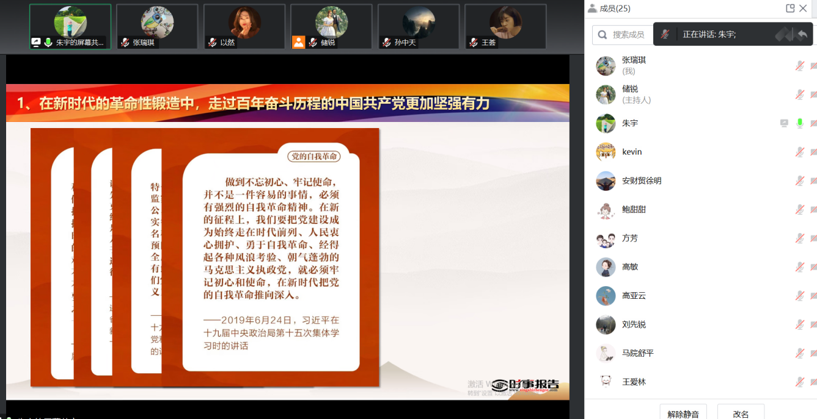Select 孙中天's video thumbnail
The height and width of the screenshot is (419, 817).
[x=419, y=26]
